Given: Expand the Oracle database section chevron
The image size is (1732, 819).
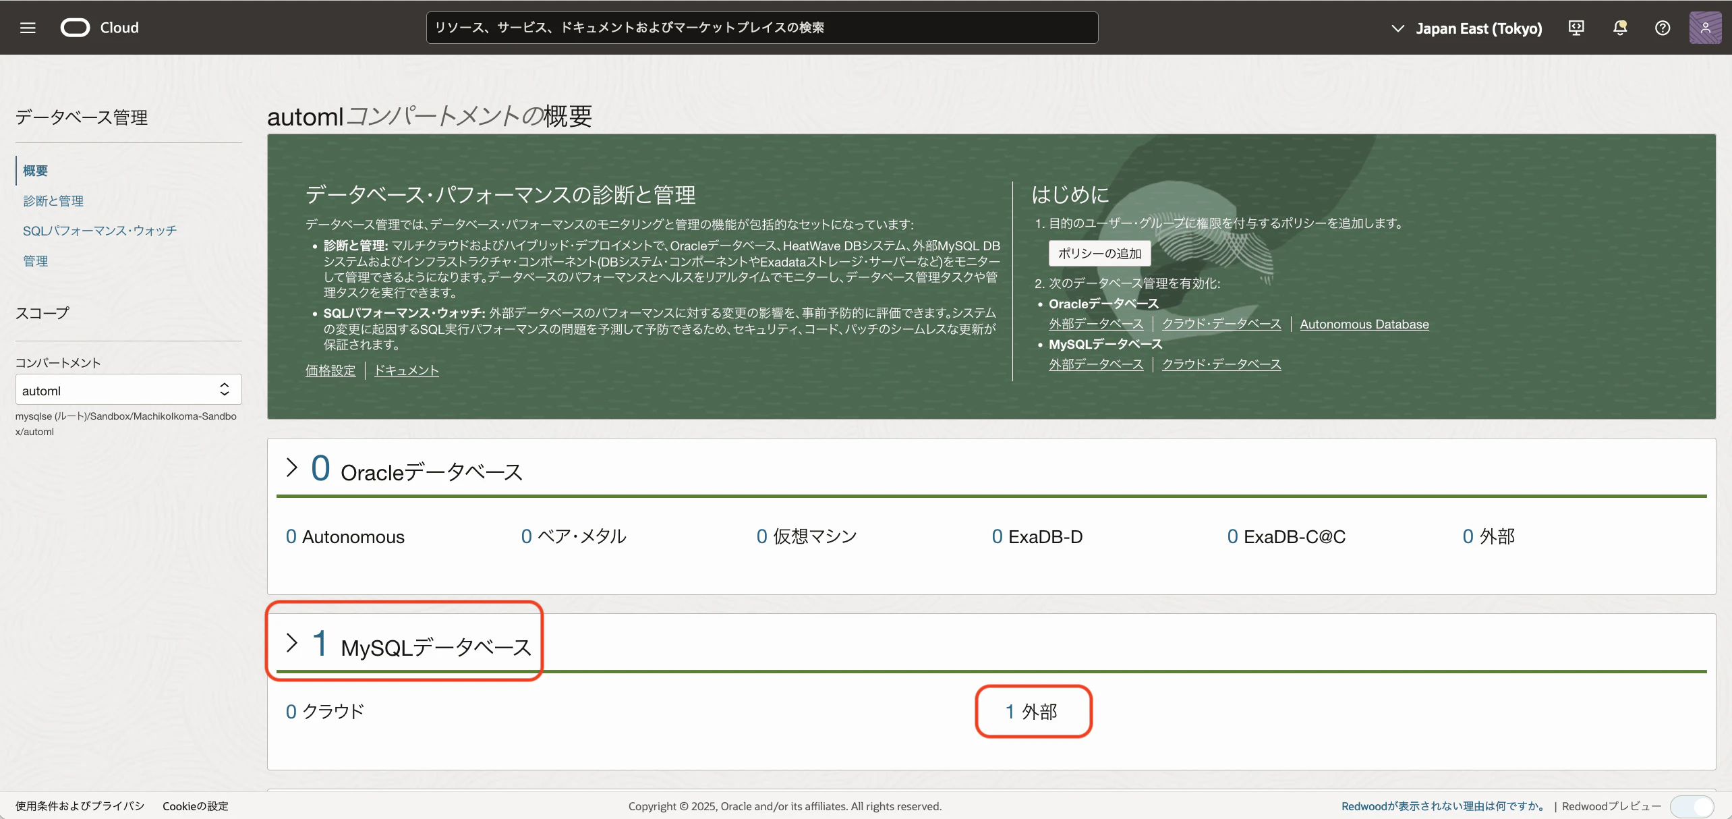Looking at the screenshot, I should [x=291, y=468].
